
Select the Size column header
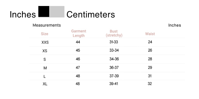45,34
